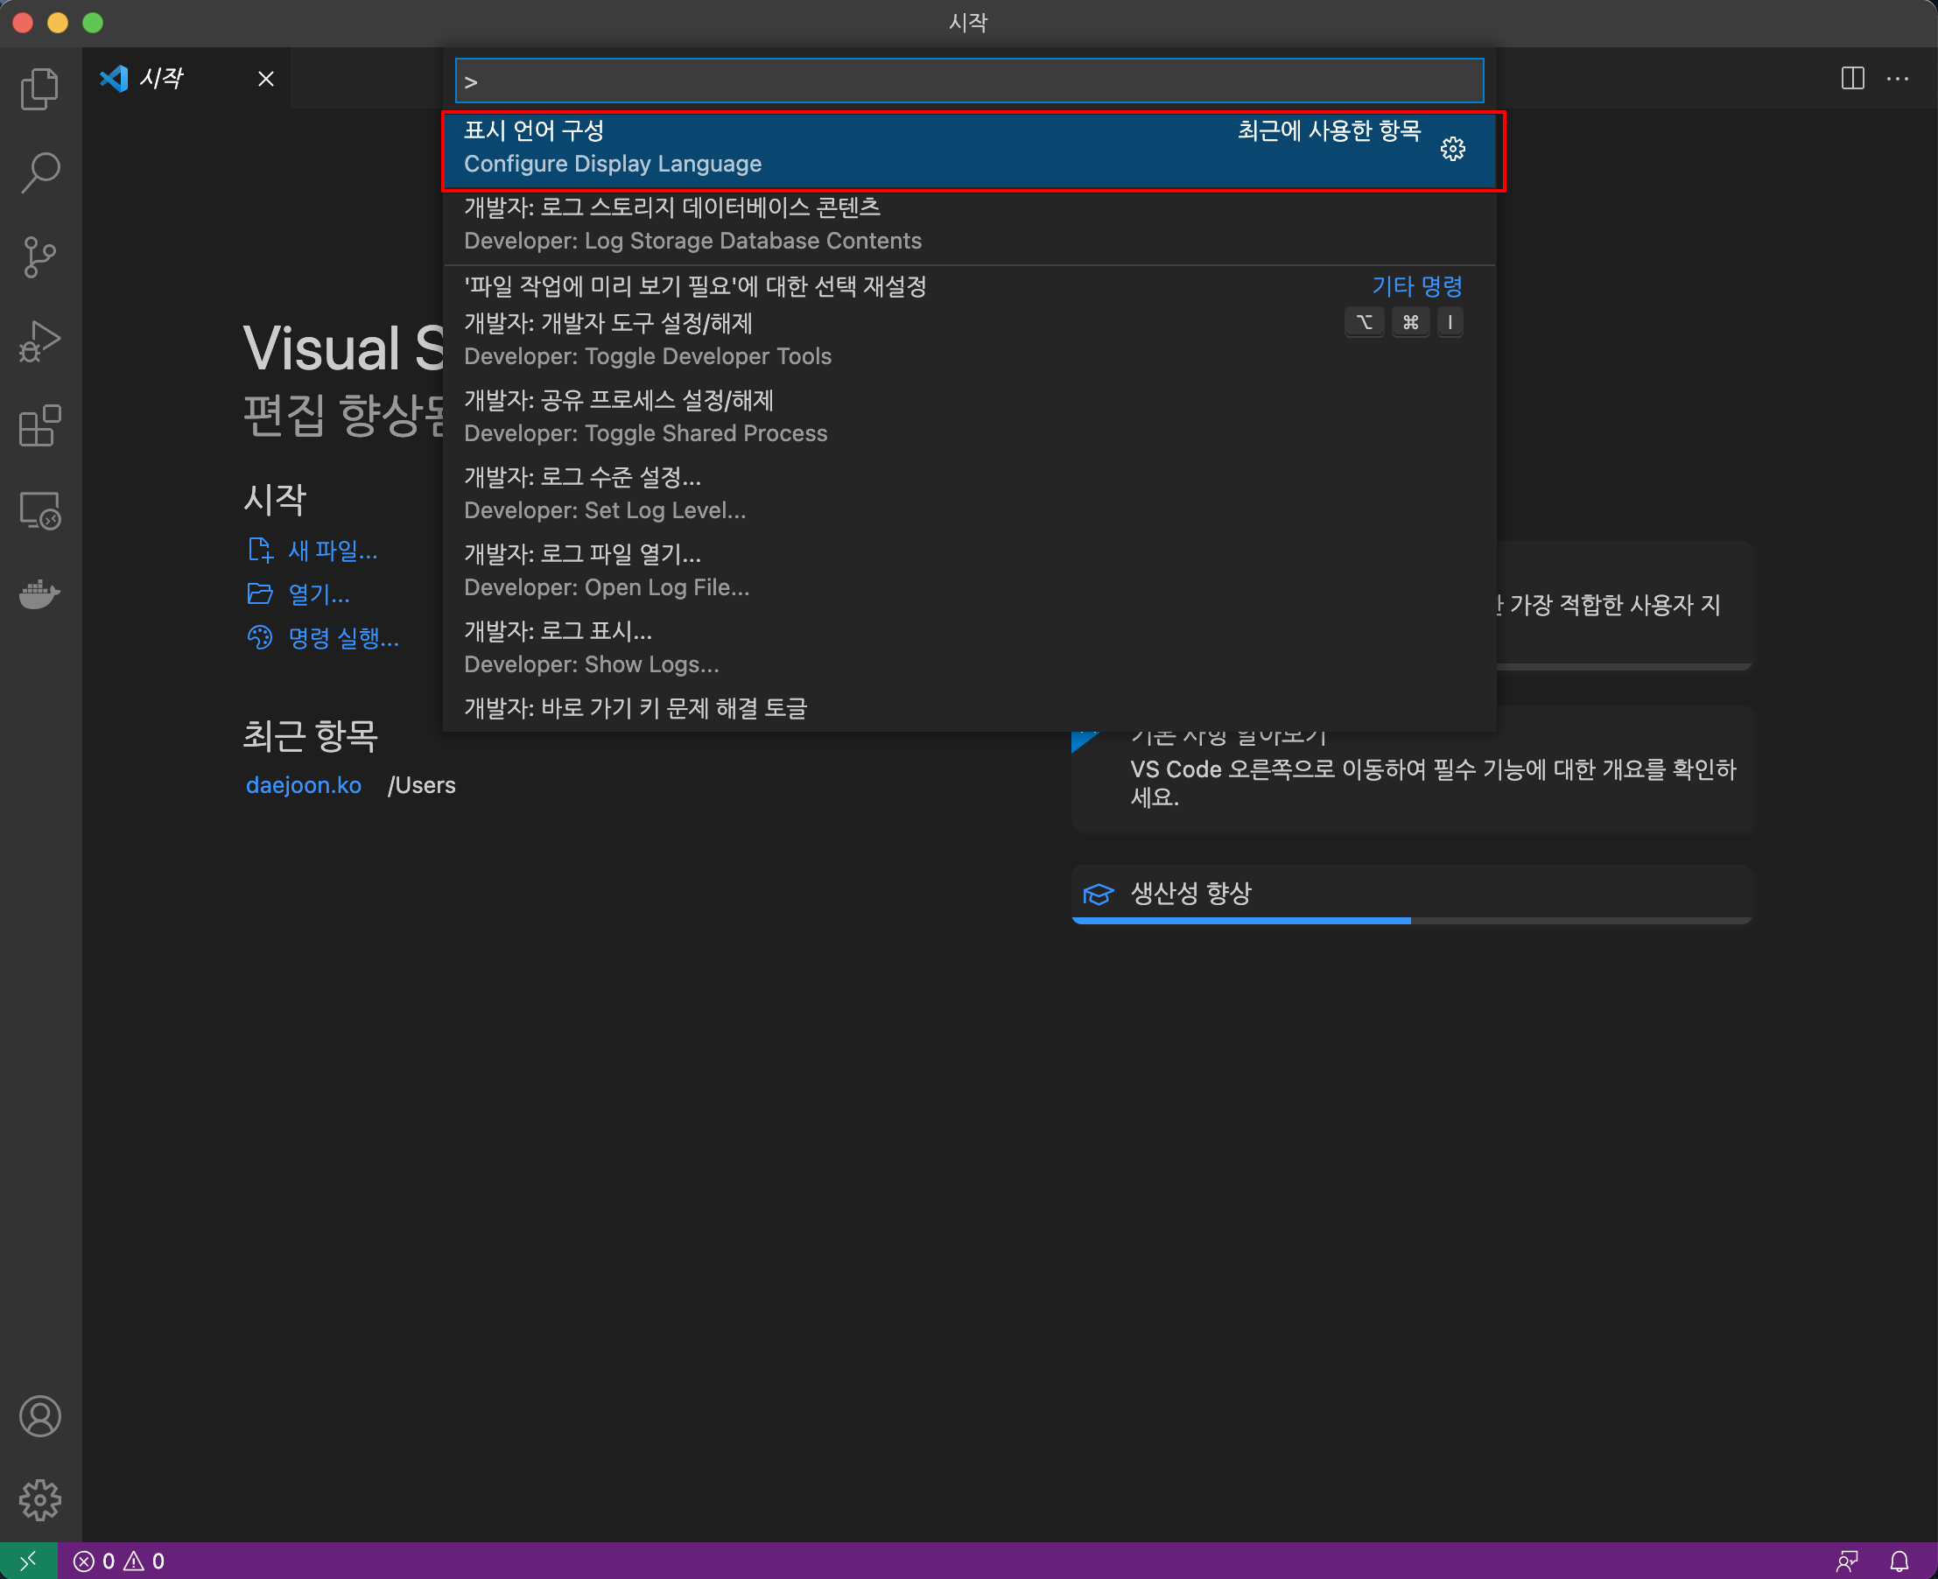
Task: Open the Explorer icon in the activity bar
Action: click(x=39, y=88)
